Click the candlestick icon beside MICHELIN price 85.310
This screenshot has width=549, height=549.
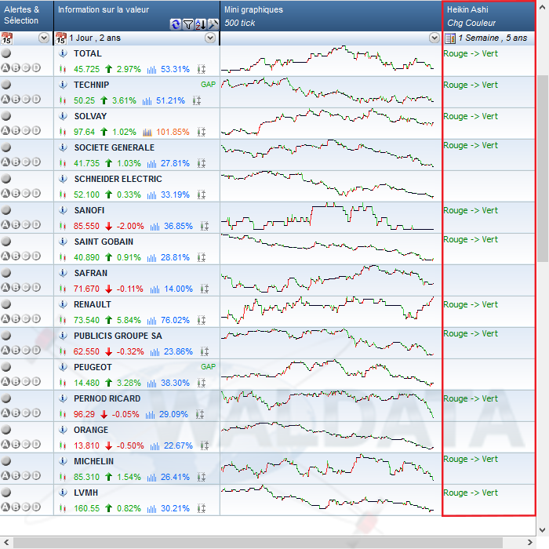[63, 477]
